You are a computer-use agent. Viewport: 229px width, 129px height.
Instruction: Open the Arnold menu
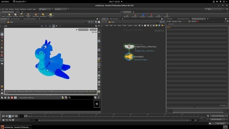coord(29,9)
